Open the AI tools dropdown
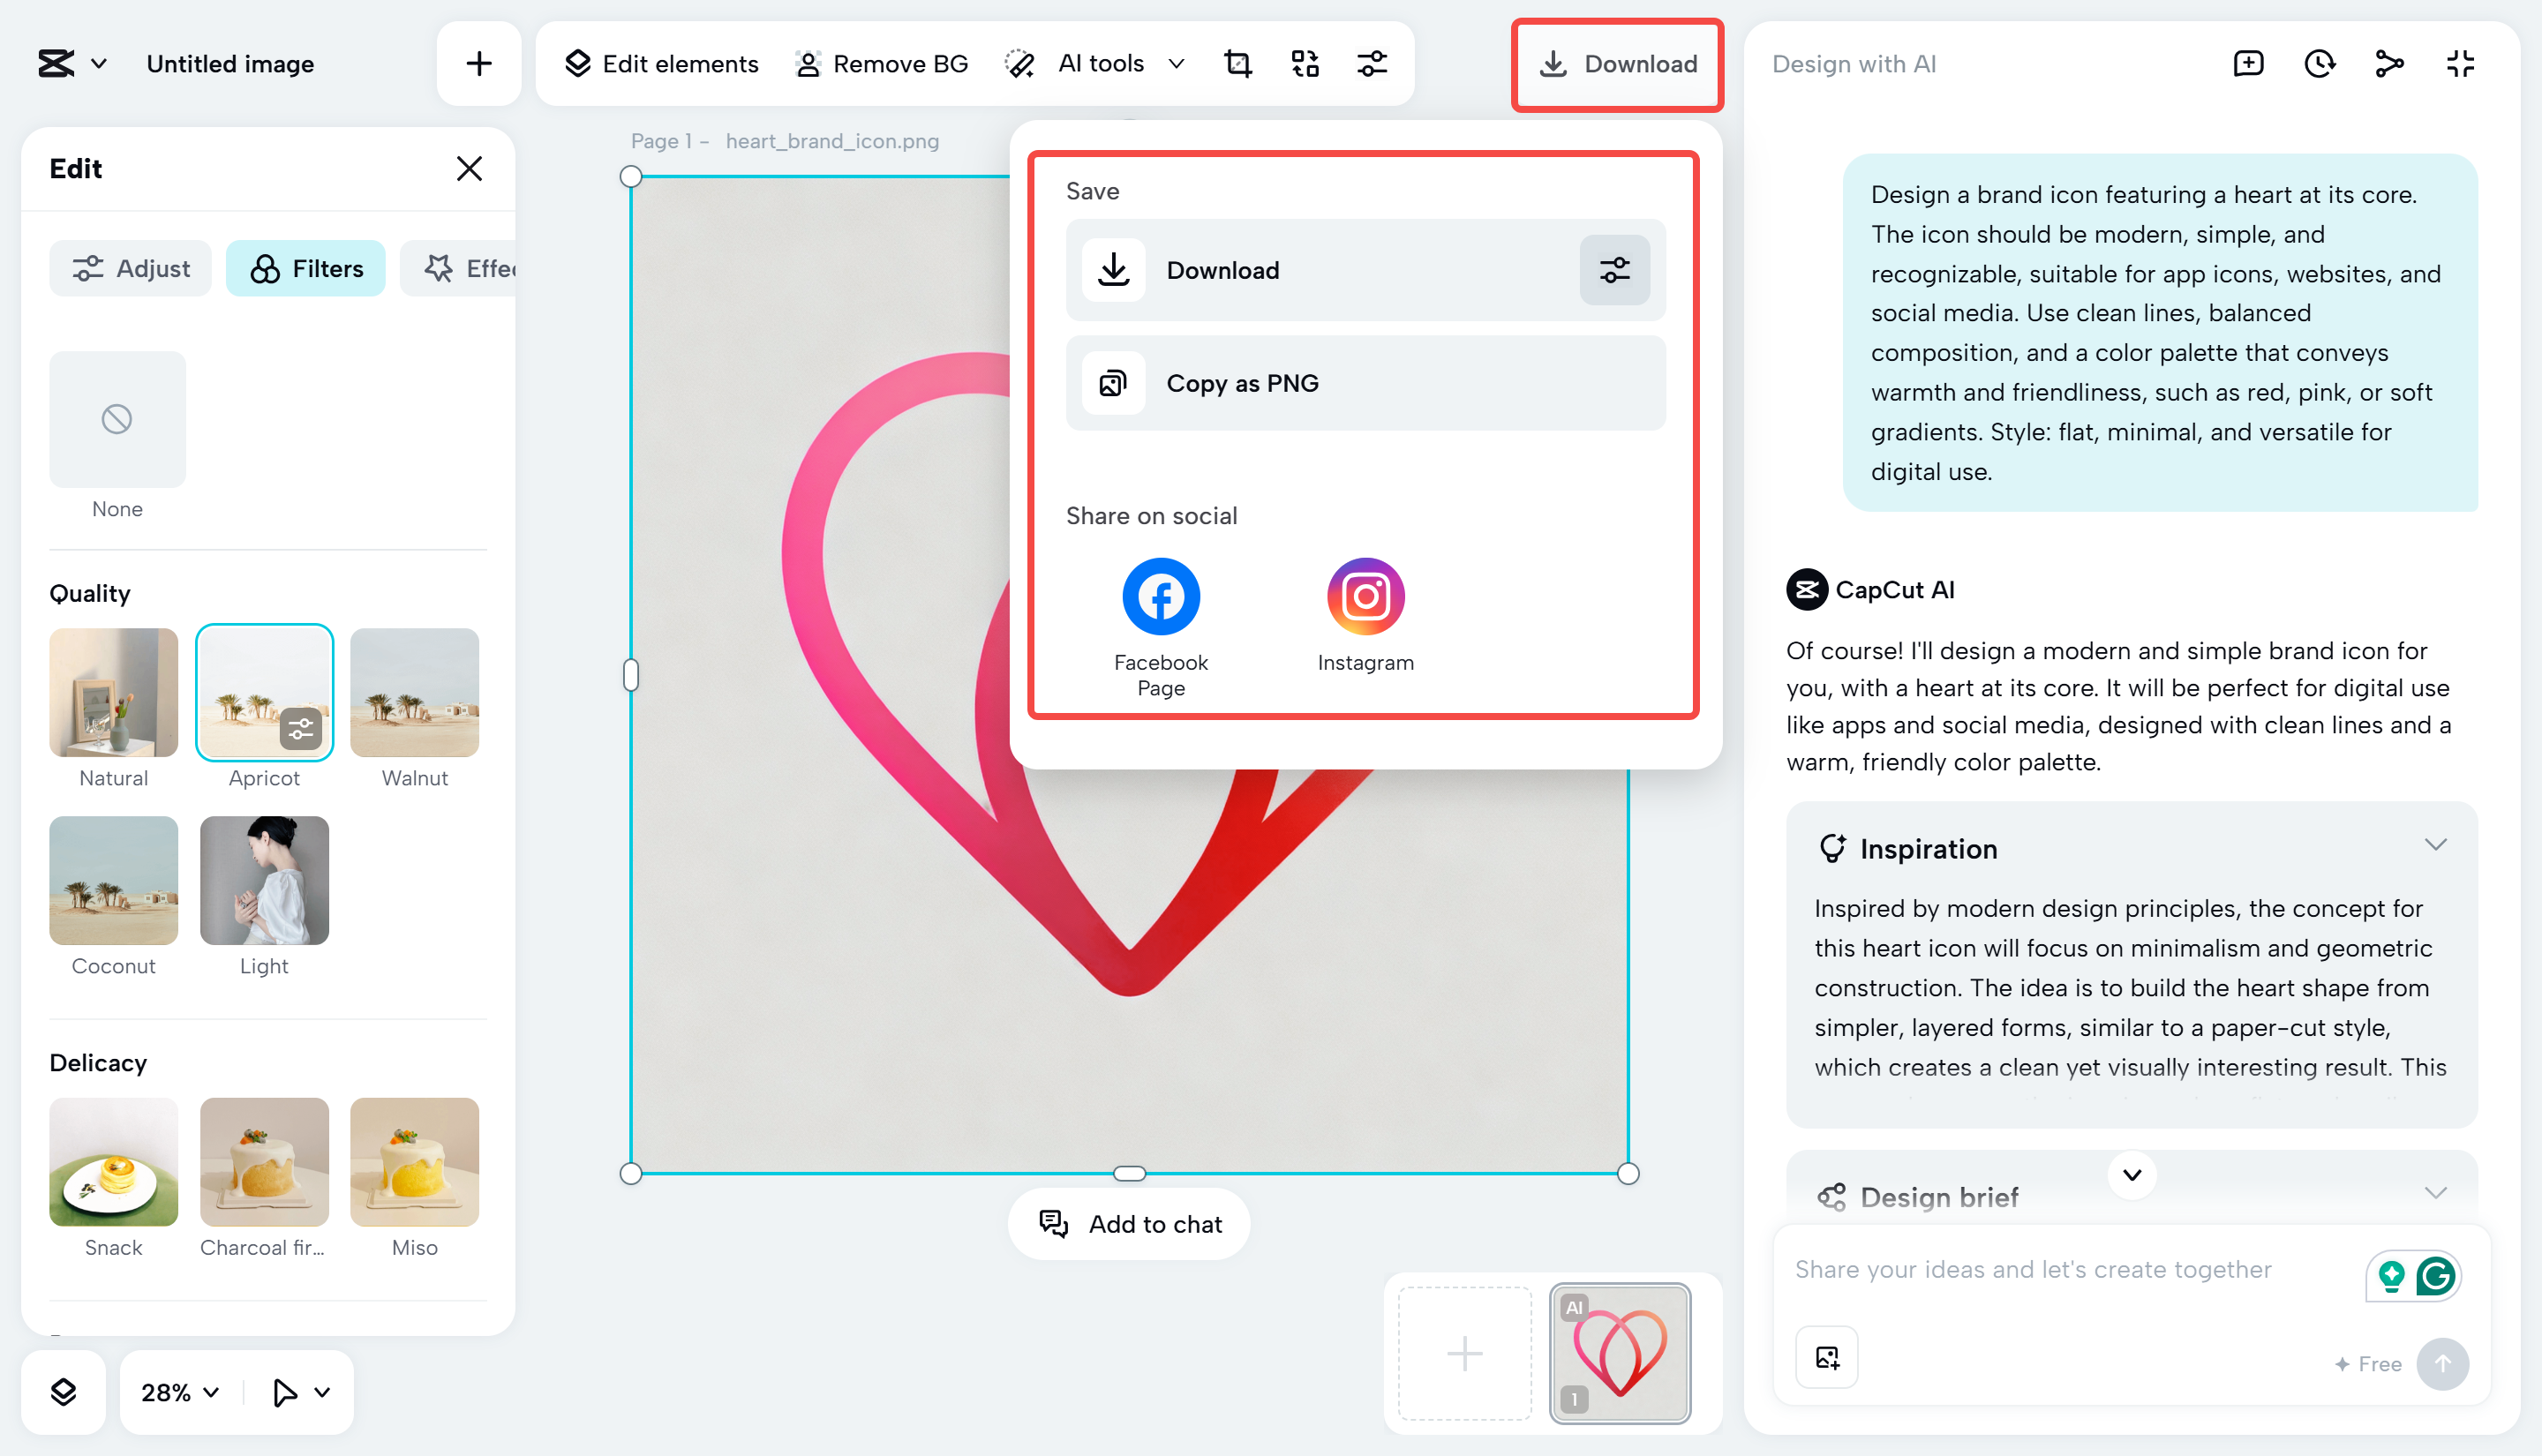The image size is (2542, 1456). point(1098,64)
